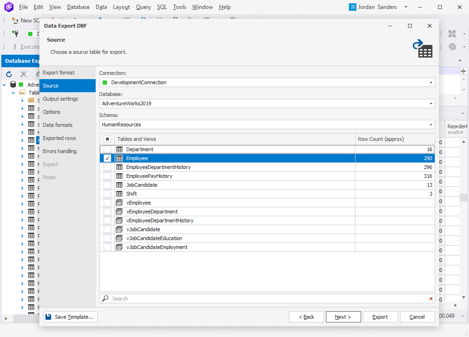Click the Next button
469x337 pixels.
pyautogui.click(x=343, y=317)
